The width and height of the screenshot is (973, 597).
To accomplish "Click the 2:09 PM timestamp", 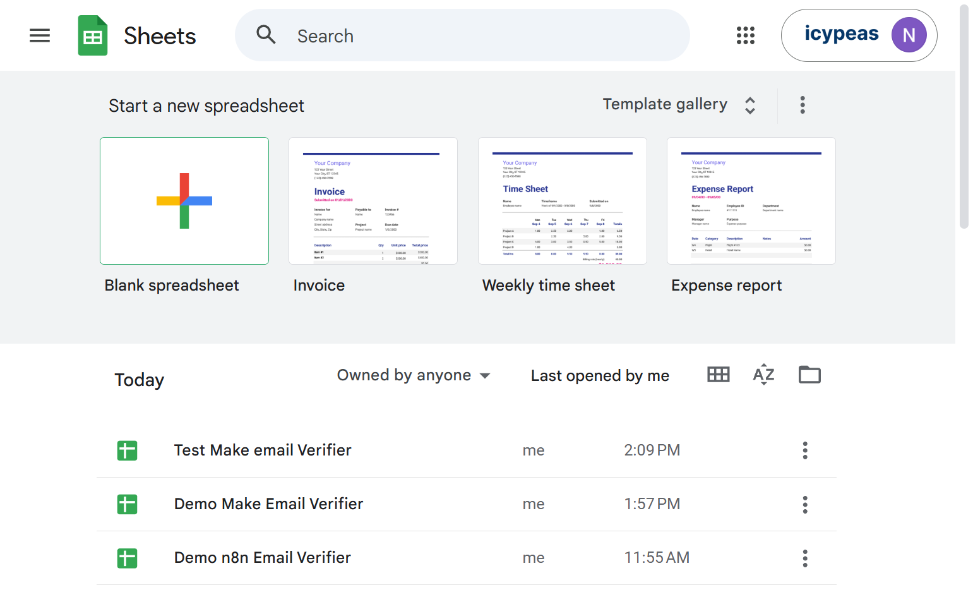I will click(652, 450).
